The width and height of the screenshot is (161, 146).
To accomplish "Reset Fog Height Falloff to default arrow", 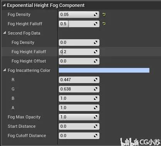I will coord(104,24).
